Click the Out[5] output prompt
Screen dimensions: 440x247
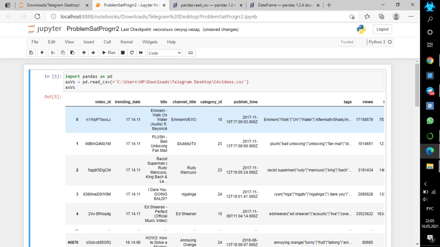click(53, 97)
